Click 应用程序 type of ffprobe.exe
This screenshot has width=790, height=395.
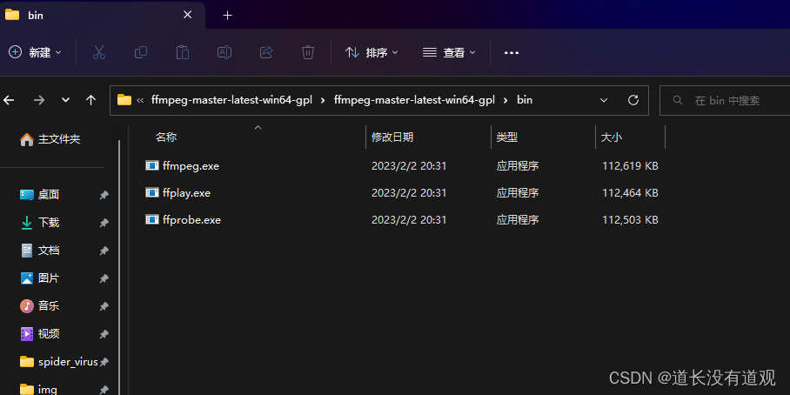[x=518, y=220]
